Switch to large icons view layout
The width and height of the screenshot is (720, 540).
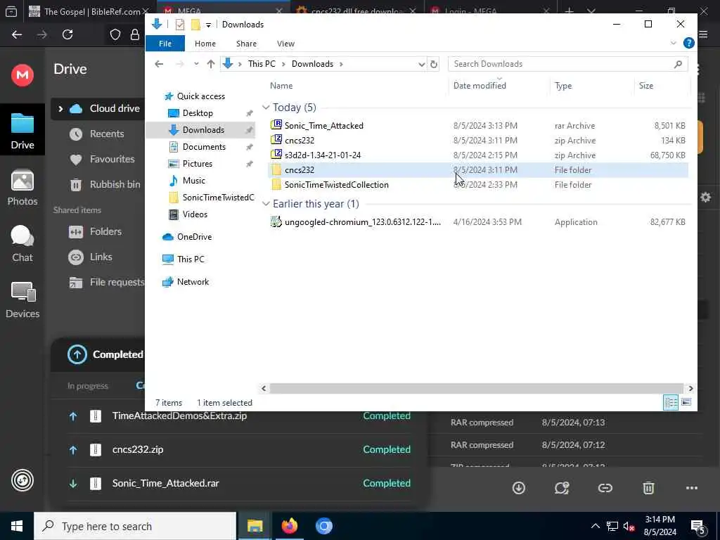click(686, 402)
